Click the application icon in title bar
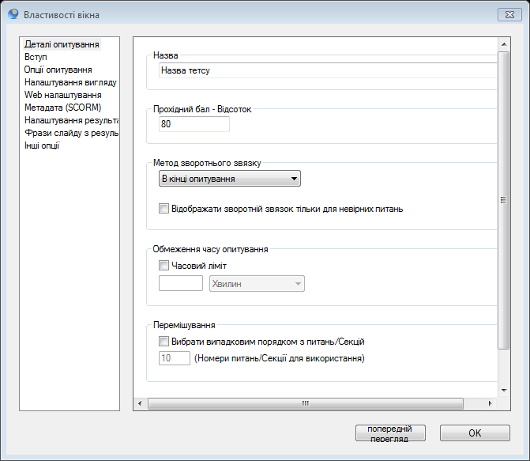The width and height of the screenshot is (530, 461). [x=13, y=14]
